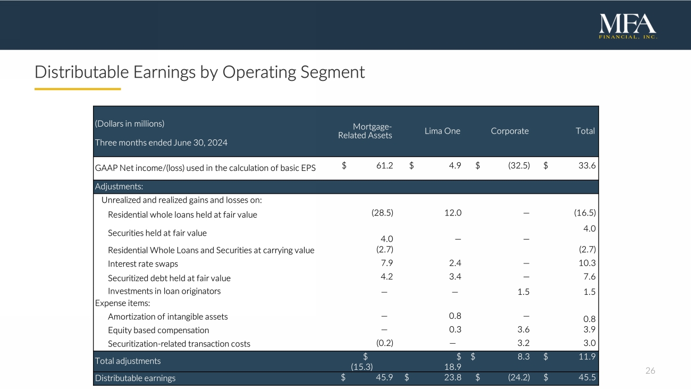
Task: Select Residential whole loans held at fair value
Action: [x=182, y=215]
